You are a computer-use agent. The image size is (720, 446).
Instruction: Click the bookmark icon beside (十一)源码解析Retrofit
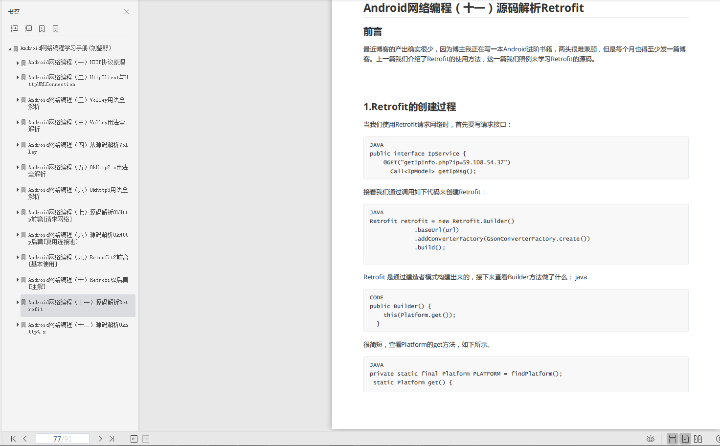click(23, 302)
